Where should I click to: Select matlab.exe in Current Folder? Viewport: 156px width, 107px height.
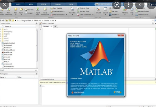8,52
